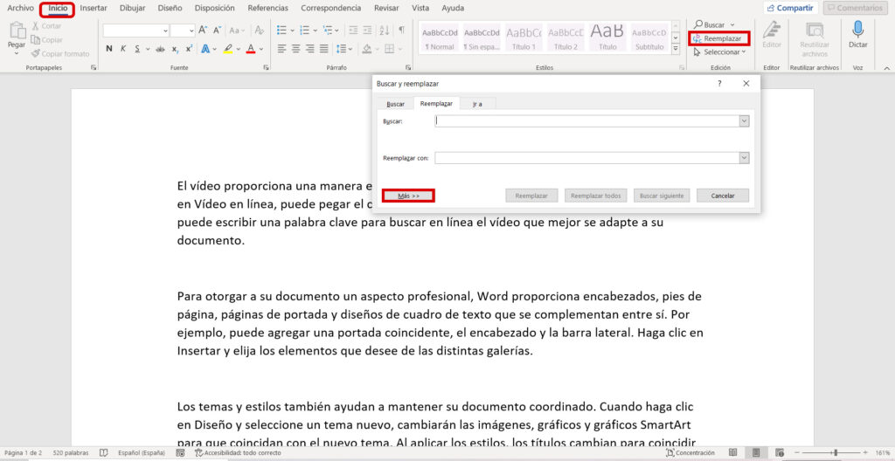Open the Buscar tab in the dialog
895x461 pixels.
(x=396, y=104)
